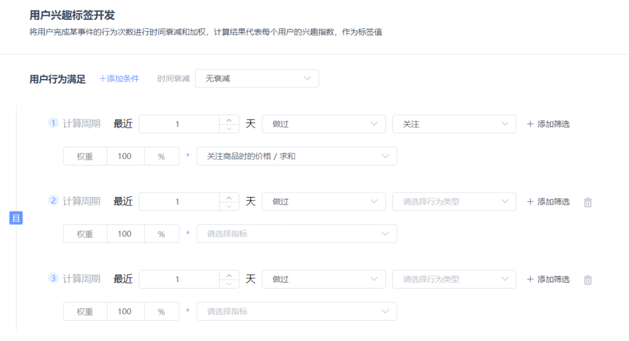Add a filter to condition 2
The image size is (629, 341).
pyautogui.click(x=548, y=202)
